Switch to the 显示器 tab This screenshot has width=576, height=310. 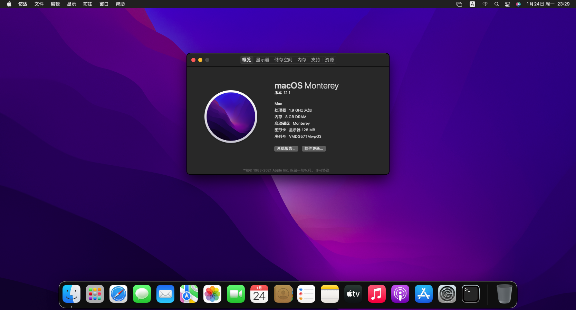[263, 60]
